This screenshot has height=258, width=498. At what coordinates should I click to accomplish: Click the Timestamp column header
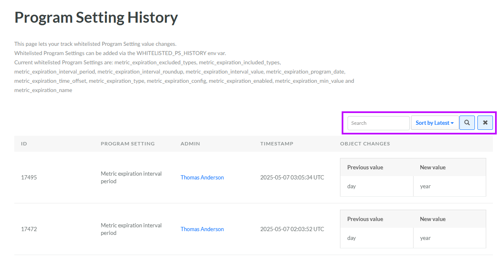pyautogui.click(x=277, y=144)
